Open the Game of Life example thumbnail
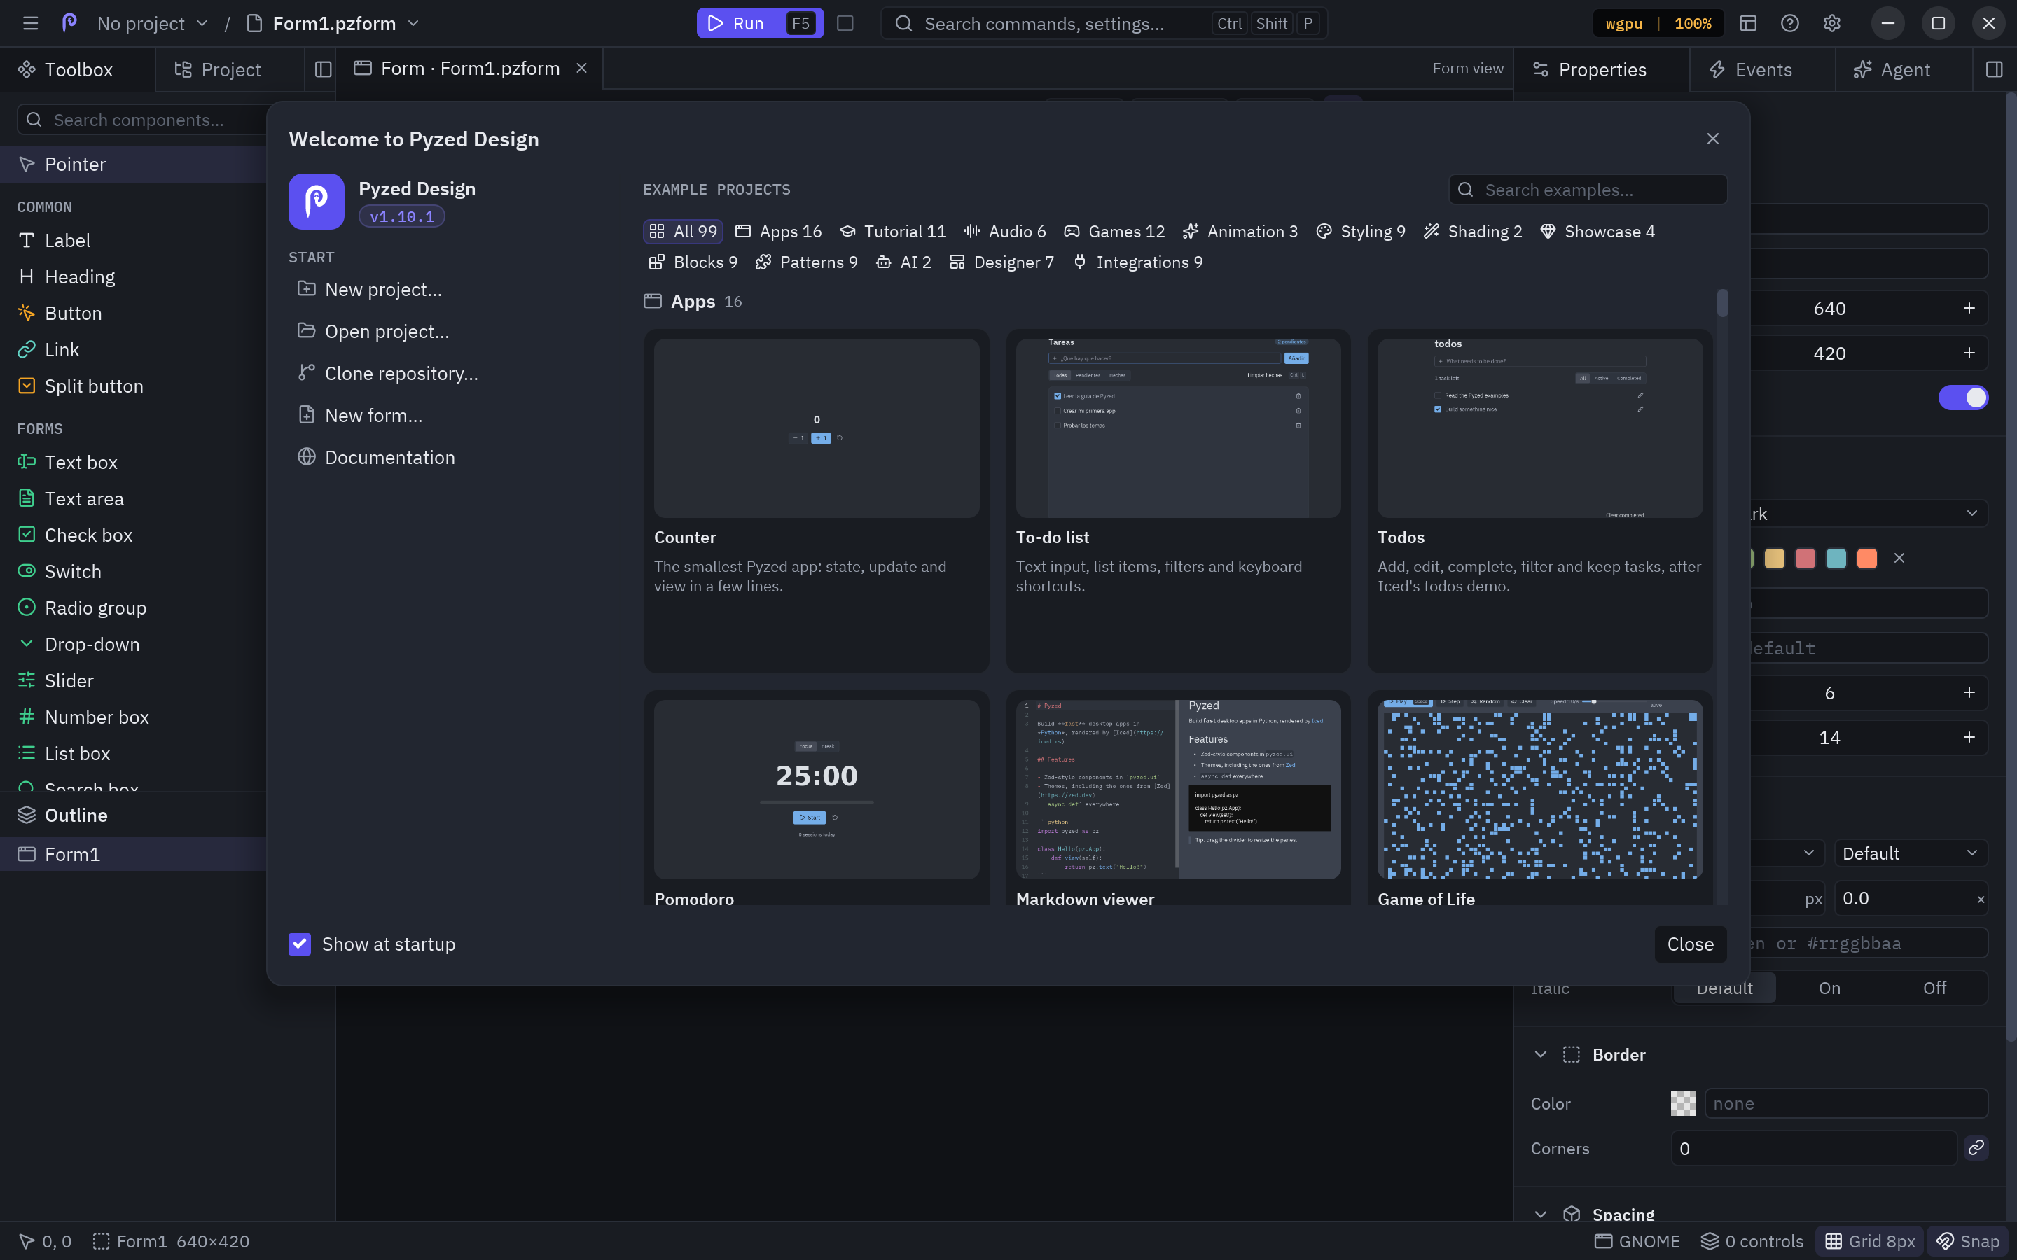The width and height of the screenshot is (2017, 1260). pyautogui.click(x=1539, y=788)
